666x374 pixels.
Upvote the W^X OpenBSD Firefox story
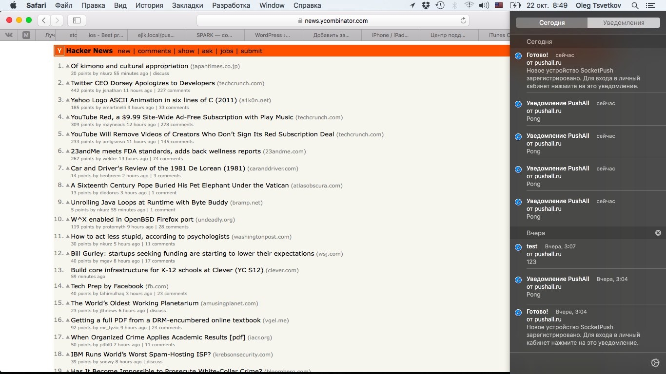coord(68,220)
